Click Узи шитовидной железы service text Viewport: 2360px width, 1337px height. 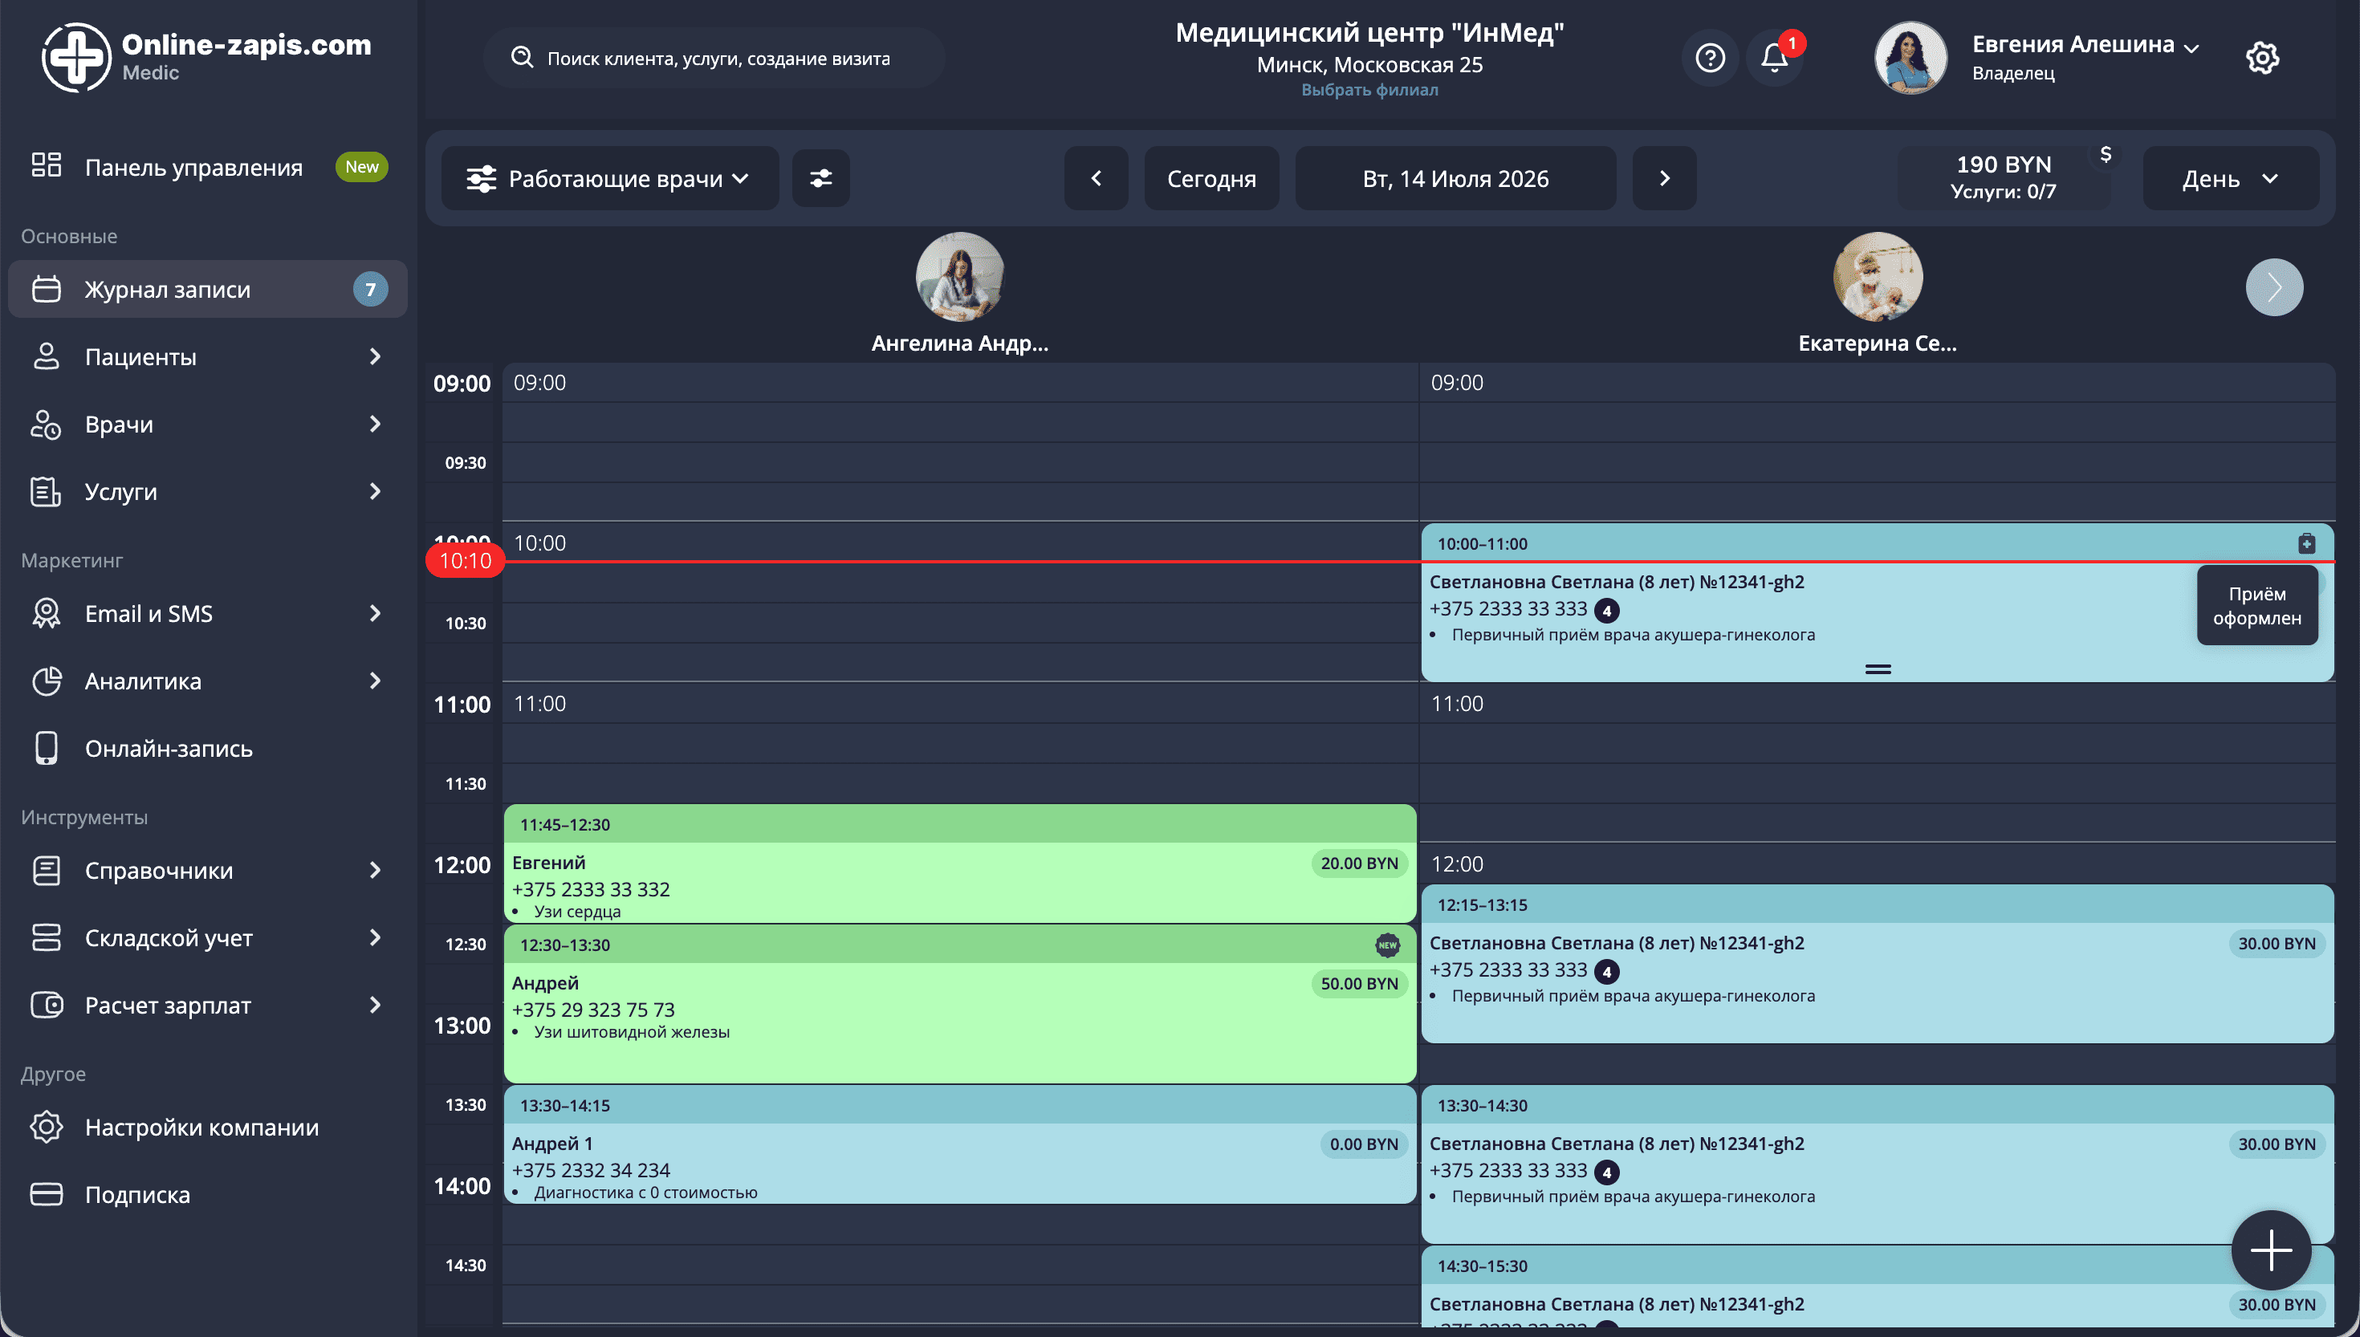(632, 1031)
